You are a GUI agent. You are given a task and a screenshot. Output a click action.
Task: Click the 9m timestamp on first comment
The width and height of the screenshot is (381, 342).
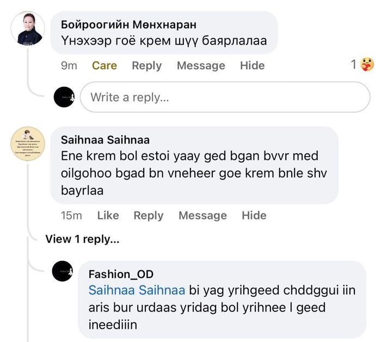[69, 65]
